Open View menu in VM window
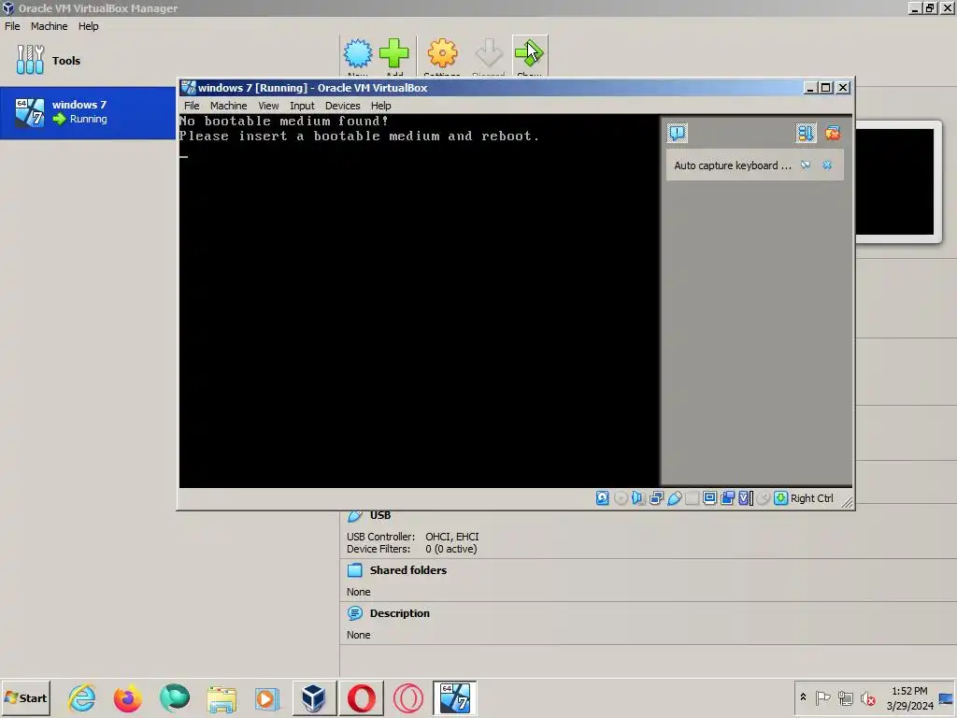The height and width of the screenshot is (718, 957). 268,106
